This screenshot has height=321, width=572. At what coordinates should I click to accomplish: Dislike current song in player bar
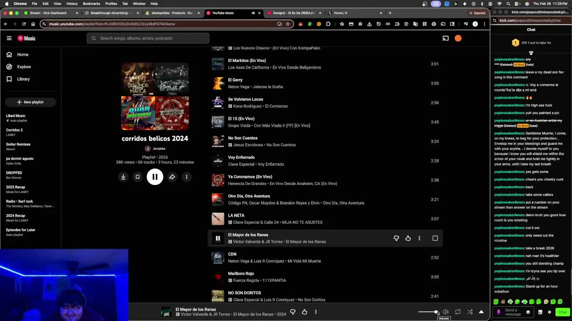pos(293,312)
